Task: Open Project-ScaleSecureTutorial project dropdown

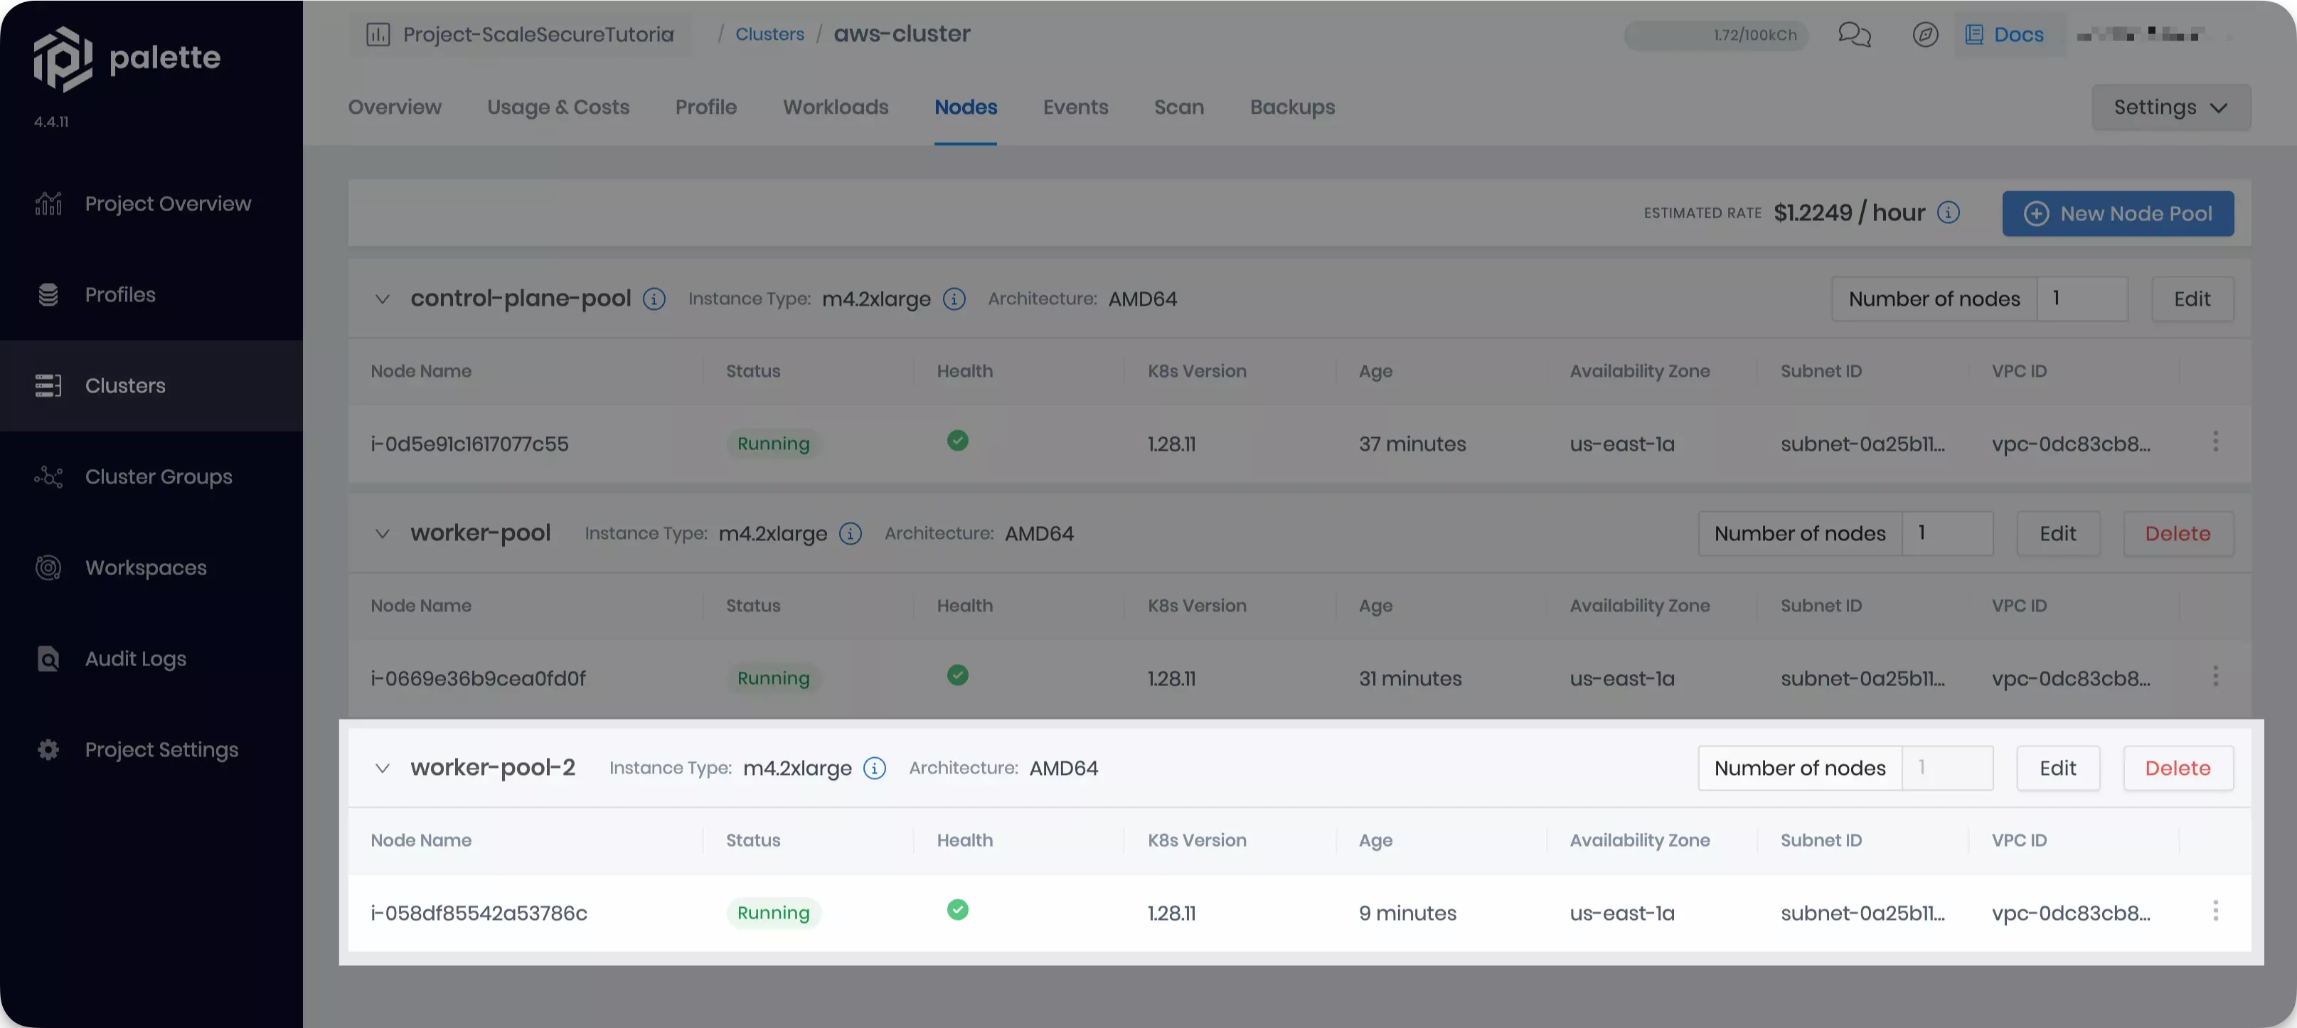Action: (520, 35)
